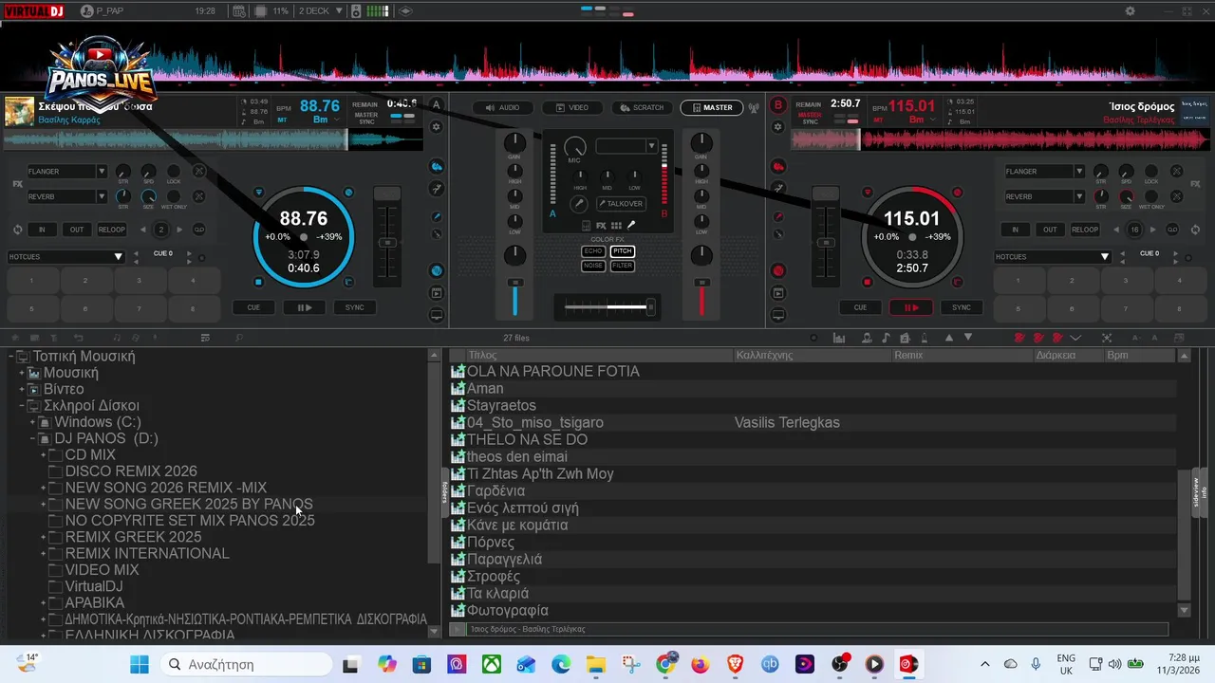Open deck A FLANGER effect dropdown
Screen dimensions: 1215x683
101,172
